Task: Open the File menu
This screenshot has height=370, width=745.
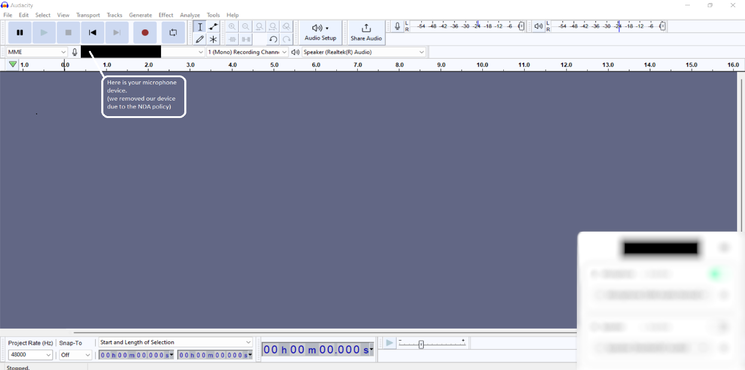Action: click(x=8, y=15)
